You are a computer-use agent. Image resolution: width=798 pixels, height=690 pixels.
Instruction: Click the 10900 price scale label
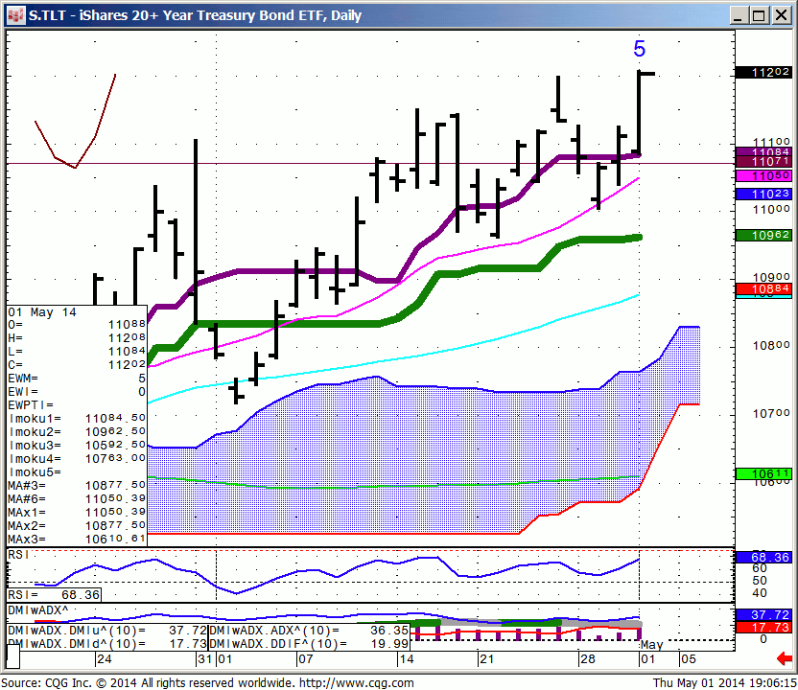[x=771, y=277]
